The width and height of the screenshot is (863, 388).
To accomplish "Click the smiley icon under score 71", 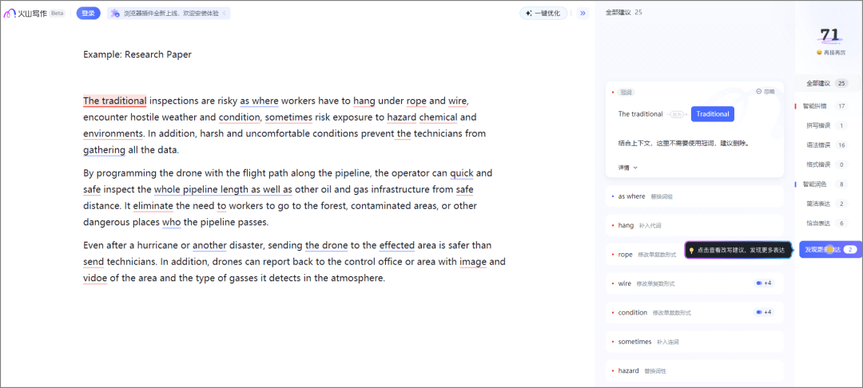I will point(819,53).
